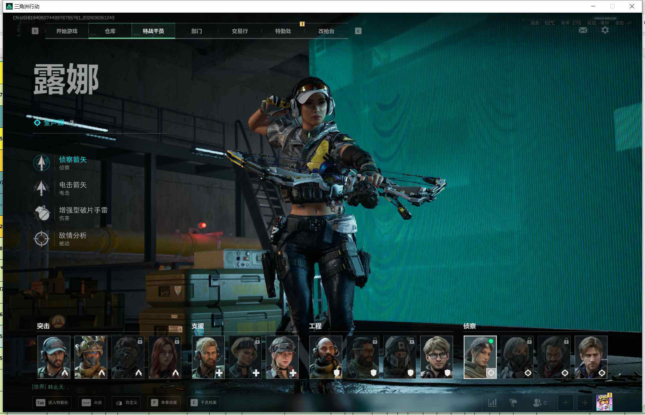Select the 电击箭矢 skill icon
The image size is (645, 415).
click(x=42, y=188)
